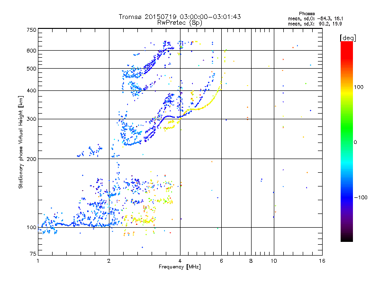The width and height of the screenshot is (379, 284).
Task: Click the colorbar '0' tick label
Action: point(355,142)
